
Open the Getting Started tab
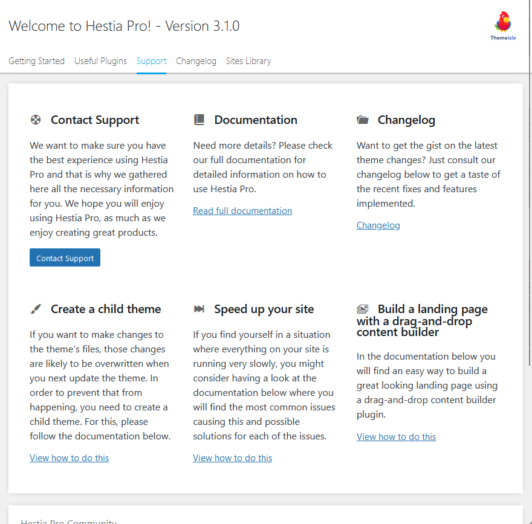[x=37, y=61]
